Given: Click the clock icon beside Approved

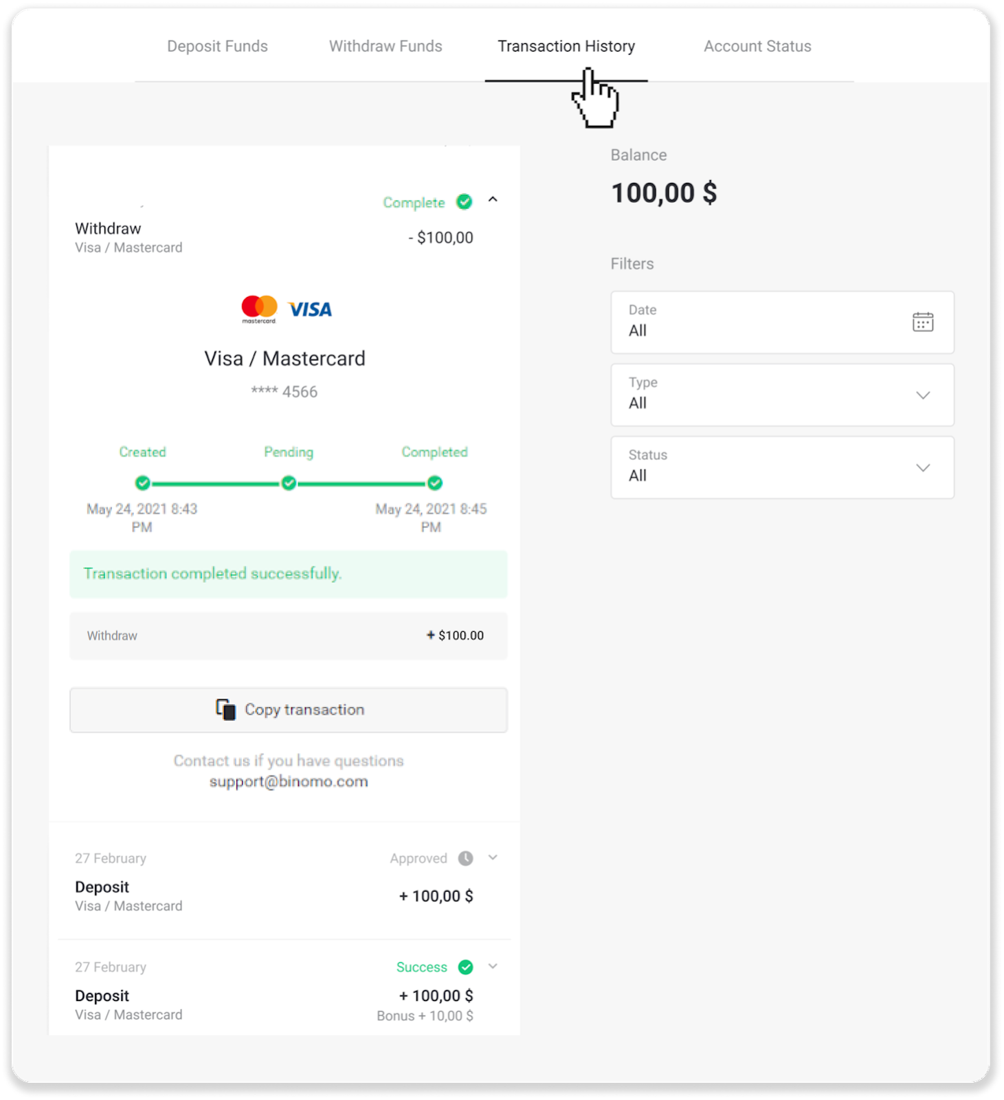Looking at the screenshot, I should coord(466,858).
